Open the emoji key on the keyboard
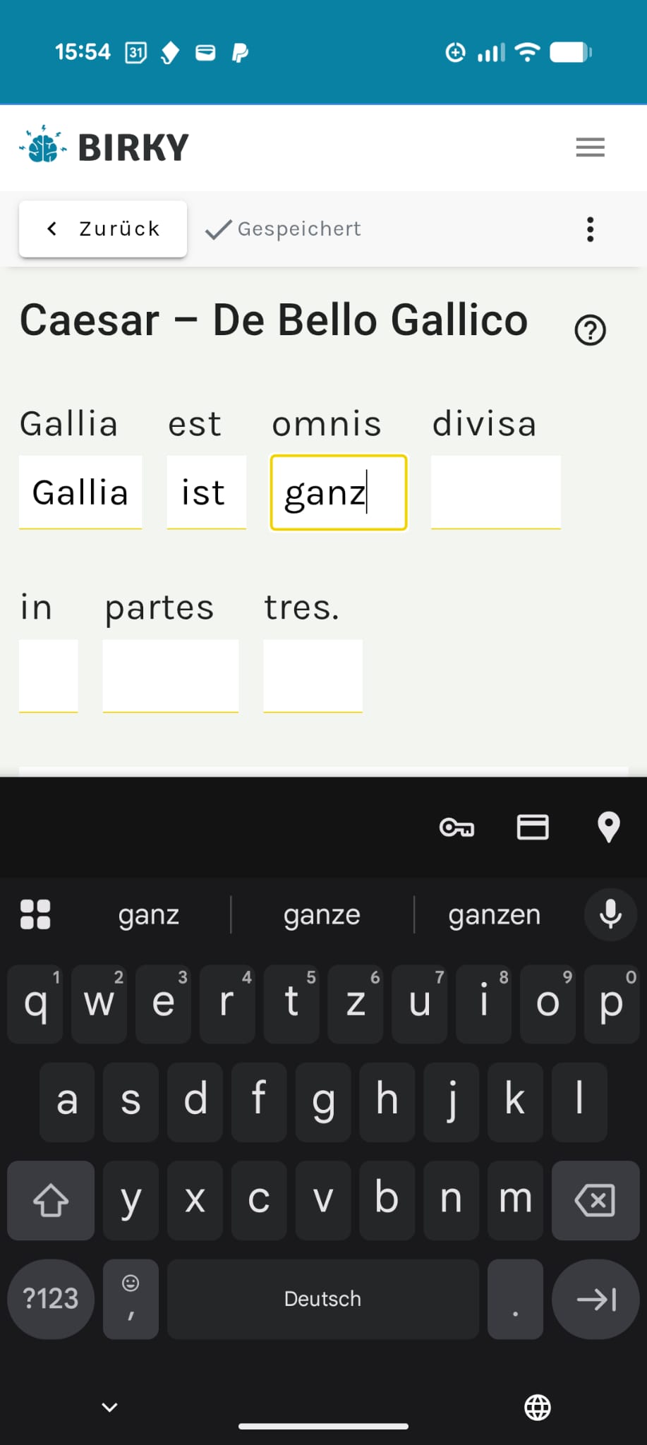This screenshot has height=1445, width=647. point(131,1299)
